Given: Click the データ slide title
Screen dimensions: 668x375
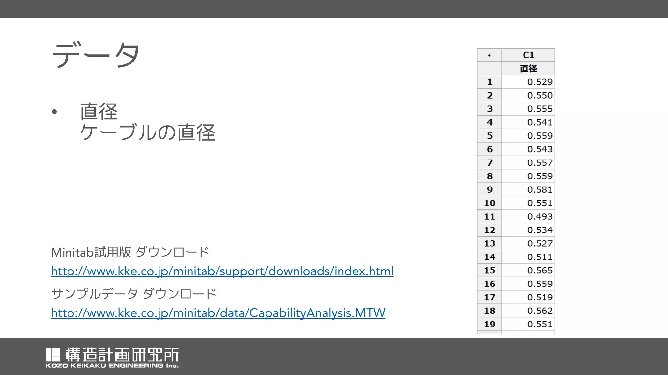Looking at the screenshot, I should (96, 55).
